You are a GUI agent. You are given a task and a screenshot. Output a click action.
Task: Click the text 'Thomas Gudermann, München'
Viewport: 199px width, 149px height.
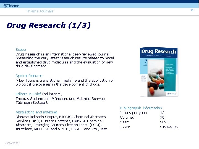42,99
